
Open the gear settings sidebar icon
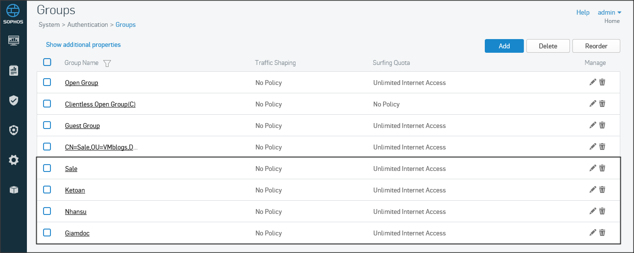point(14,160)
